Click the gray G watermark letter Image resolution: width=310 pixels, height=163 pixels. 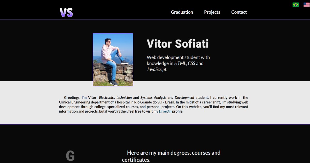pos(70,155)
